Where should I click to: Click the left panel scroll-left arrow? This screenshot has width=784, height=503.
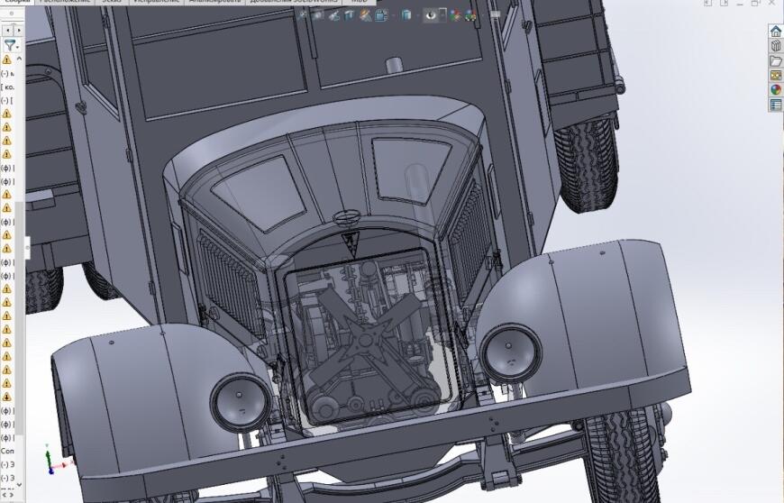click(8, 31)
